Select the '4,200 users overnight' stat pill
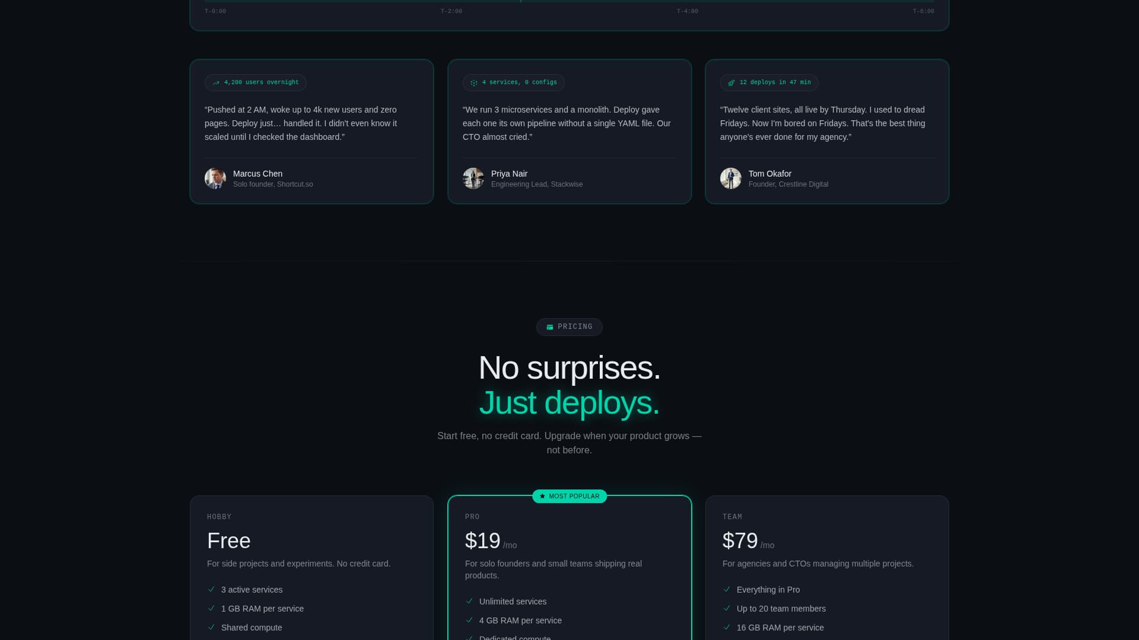This screenshot has width=1139, height=640. pos(255,82)
